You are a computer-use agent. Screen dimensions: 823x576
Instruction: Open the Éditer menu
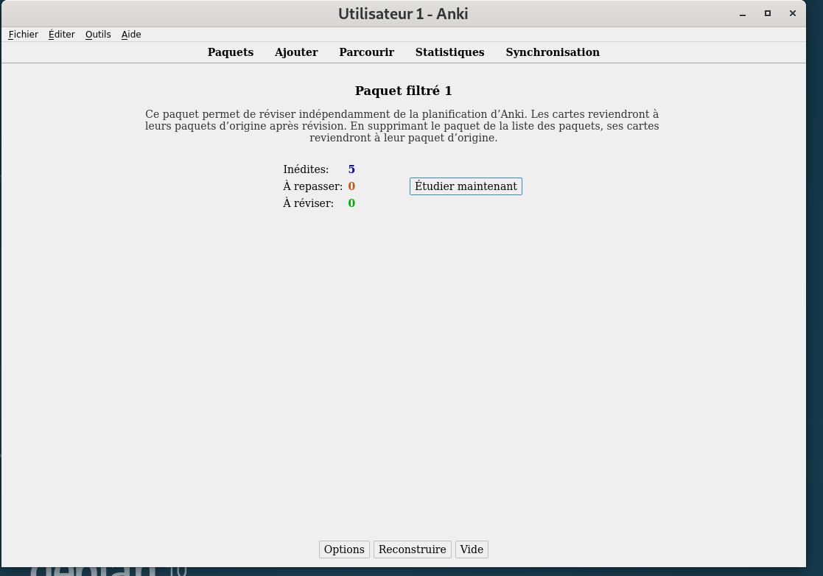(x=61, y=35)
